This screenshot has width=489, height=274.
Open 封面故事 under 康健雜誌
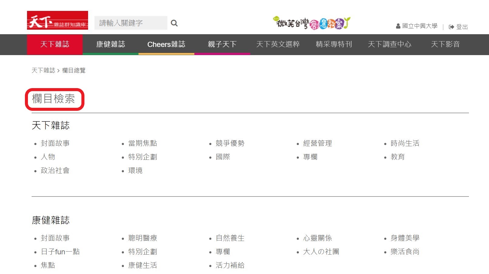[x=55, y=238]
